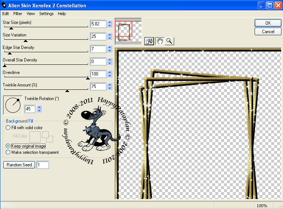This screenshot has height=209, width=283.
Task: Decrease Overdrive with down arrow
Action: [x=109, y=75]
